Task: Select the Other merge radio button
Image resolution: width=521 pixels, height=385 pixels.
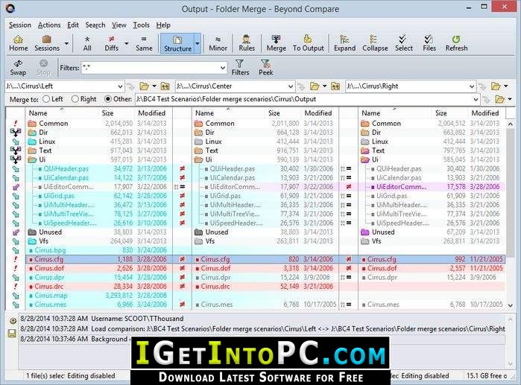Action: click(x=109, y=99)
